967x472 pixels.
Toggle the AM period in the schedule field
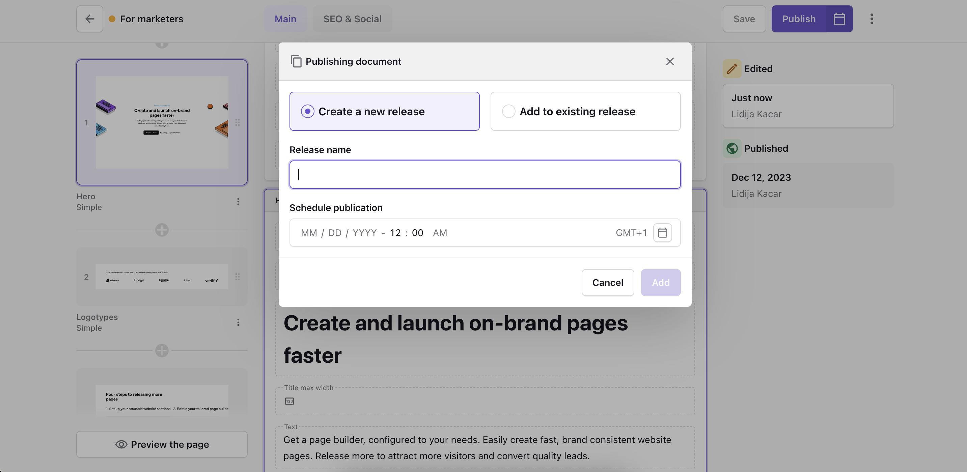pyautogui.click(x=440, y=233)
